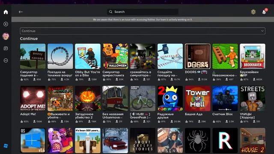Open the avatar profile icon in sidebar
Viewport: 274px width, 154px height.
pos(6,36)
